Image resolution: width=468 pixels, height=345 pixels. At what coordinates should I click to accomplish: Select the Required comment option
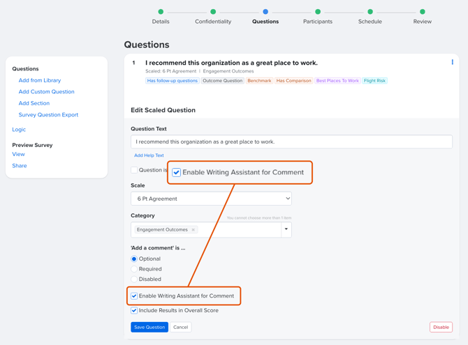click(134, 269)
